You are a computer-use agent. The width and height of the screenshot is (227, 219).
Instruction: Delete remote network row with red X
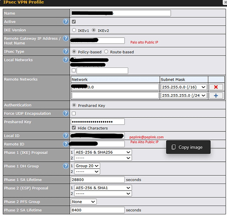point(216,87)
